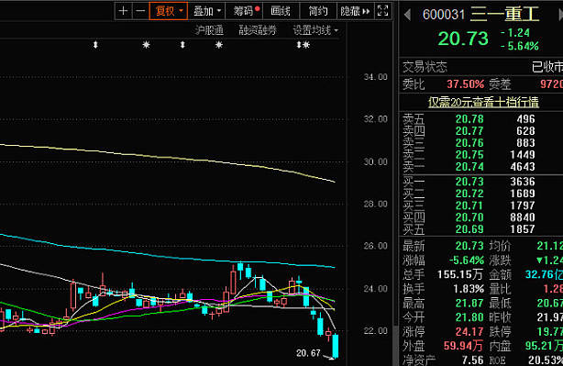Toggle 隐藏 panel collapse button
563x366 pixels.
click(x=355, y=11)
